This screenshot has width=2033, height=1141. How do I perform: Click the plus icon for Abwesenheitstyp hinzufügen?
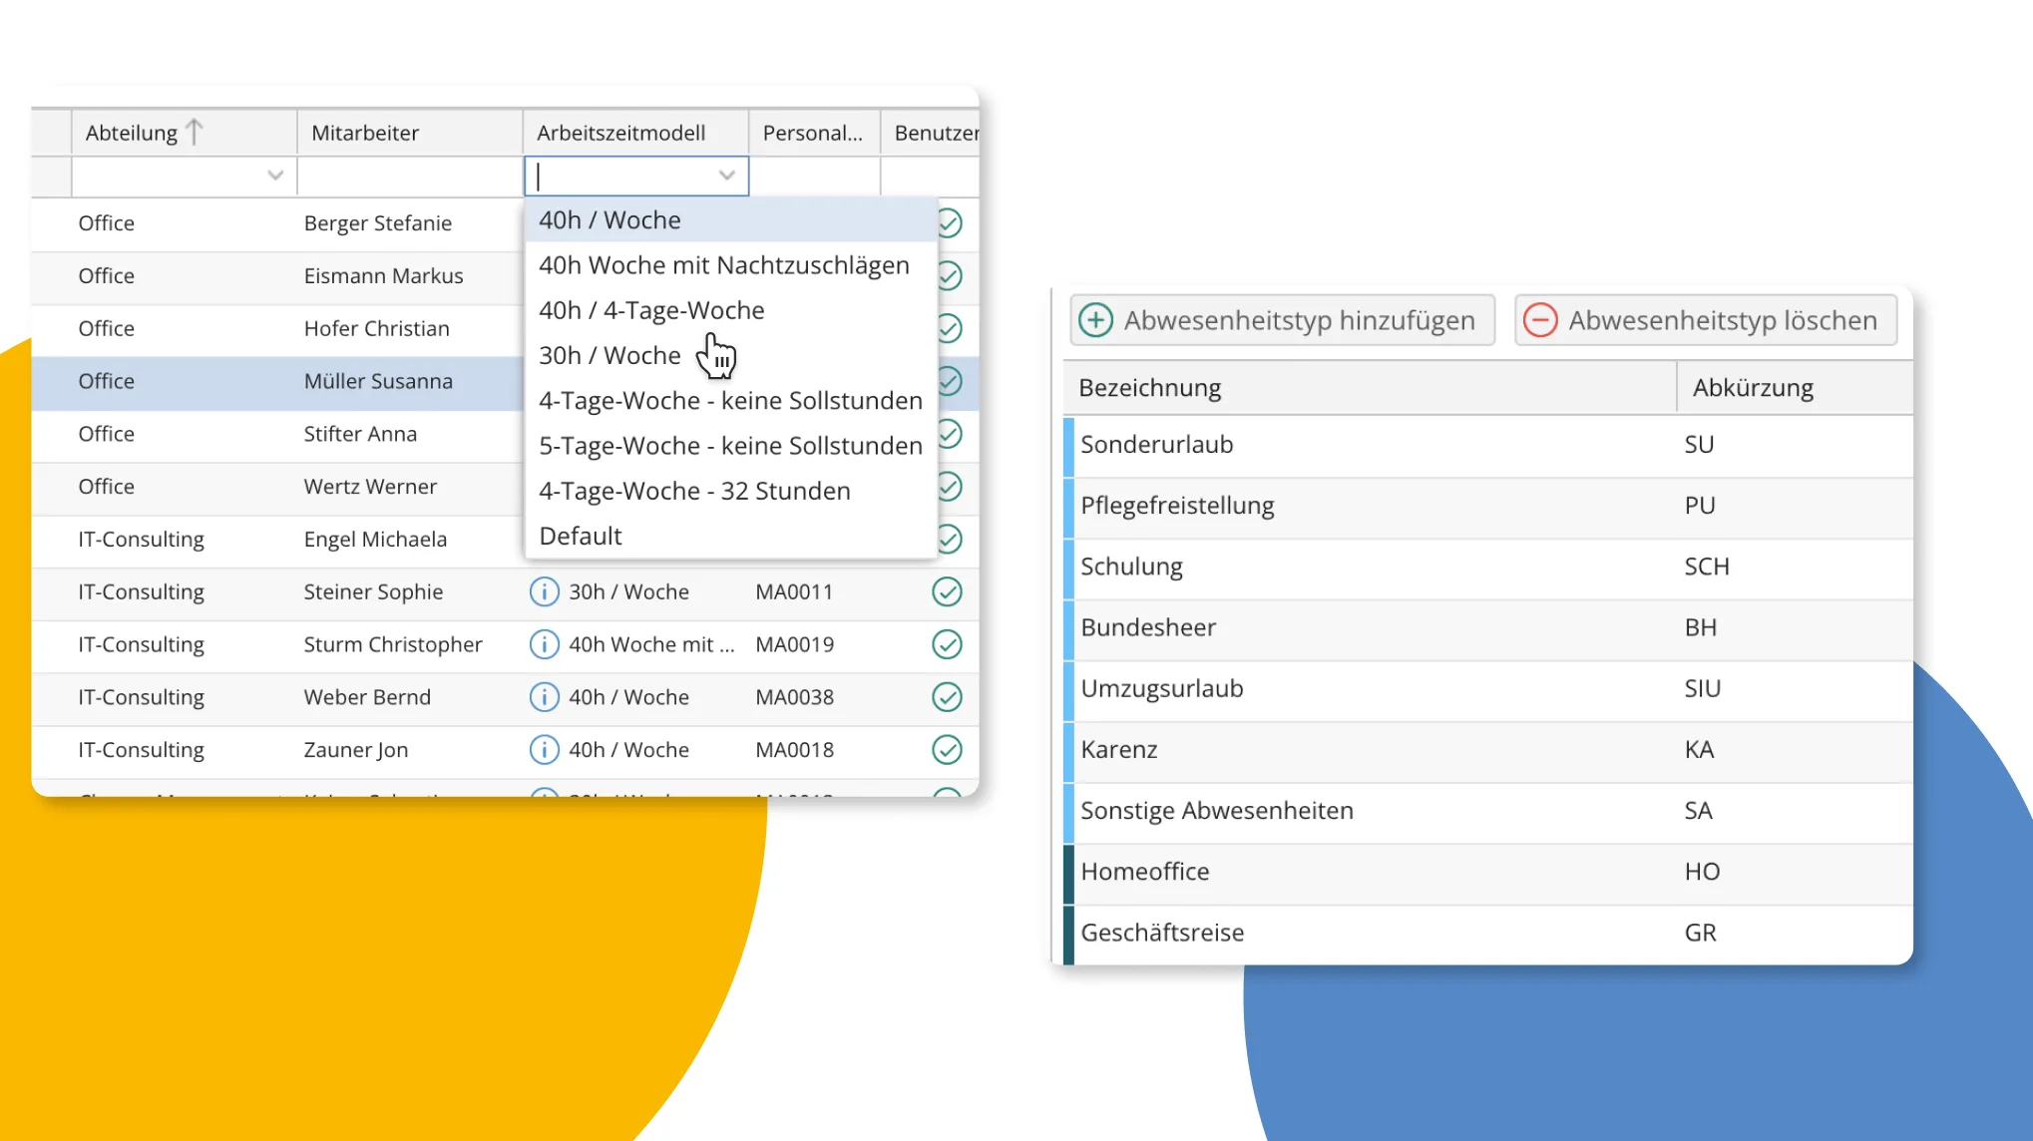(1095, 320)
